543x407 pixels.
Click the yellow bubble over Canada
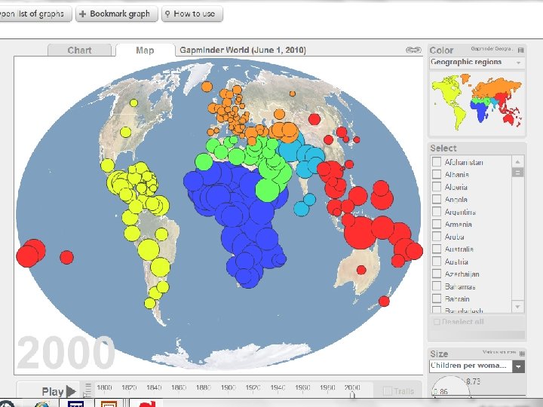pos(133,103)
